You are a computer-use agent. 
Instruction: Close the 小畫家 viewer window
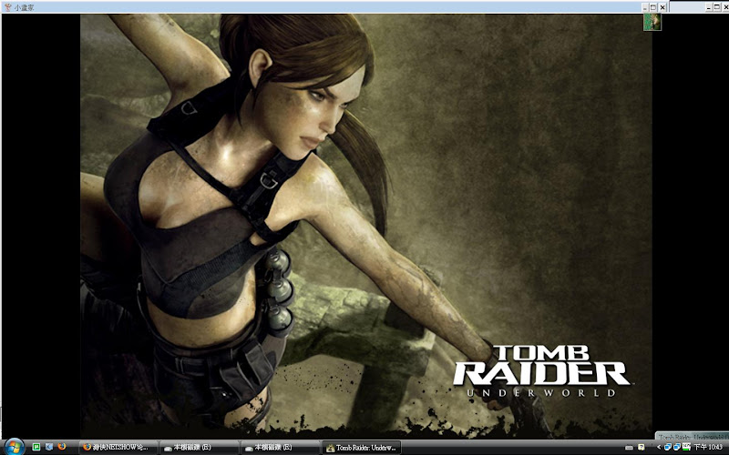tap(662, 7)
